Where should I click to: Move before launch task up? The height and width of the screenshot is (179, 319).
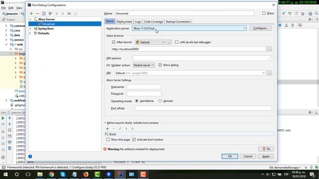pos(126,128)
